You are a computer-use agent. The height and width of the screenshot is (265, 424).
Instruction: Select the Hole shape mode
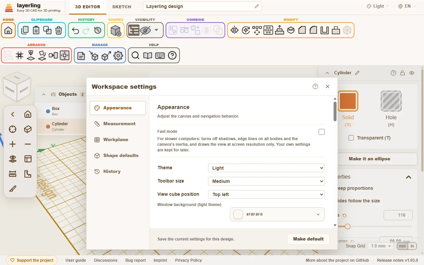pos(391,109)
